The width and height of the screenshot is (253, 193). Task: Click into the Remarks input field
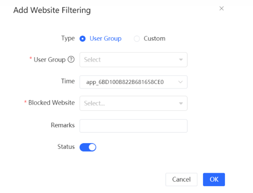(133, 126)
